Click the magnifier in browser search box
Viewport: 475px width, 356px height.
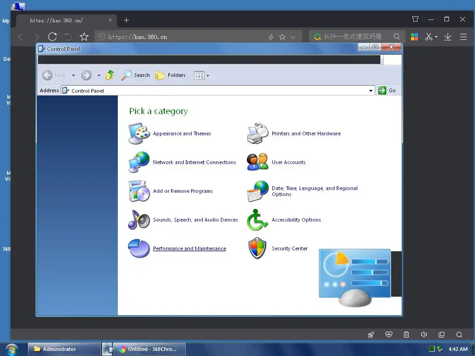397,37
